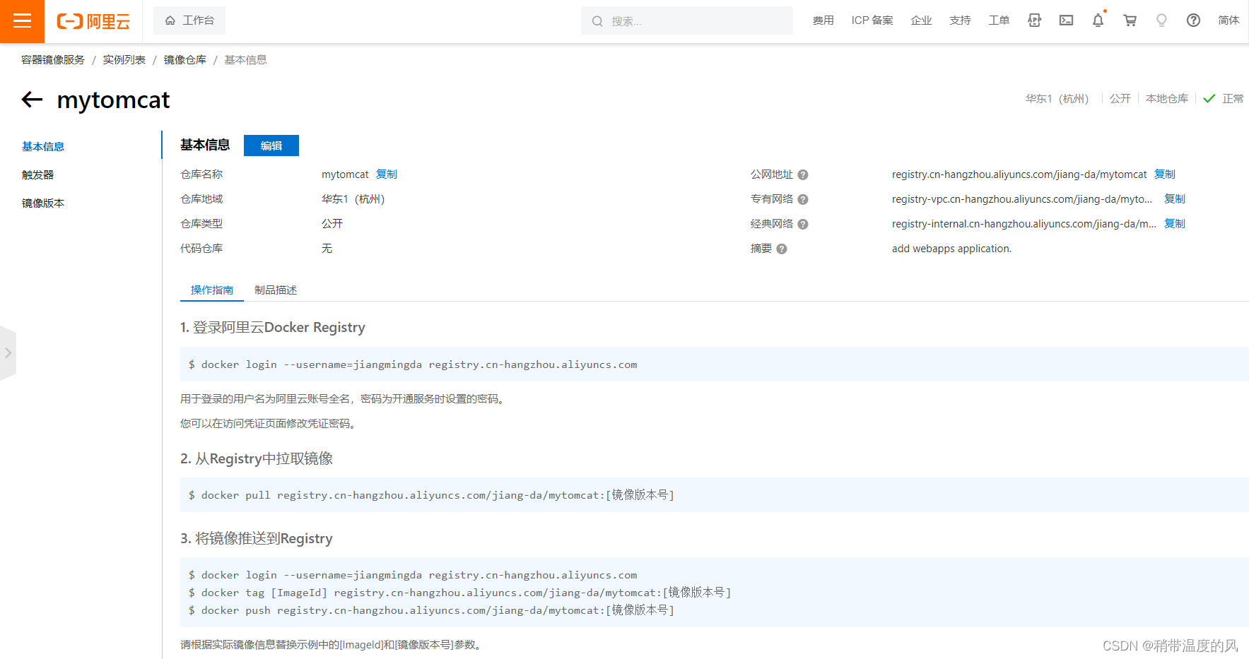Screen dimensions: 1249x659
Task: Open the 工作台 home button
Action: pyautogui.click(x=189, y=20)
